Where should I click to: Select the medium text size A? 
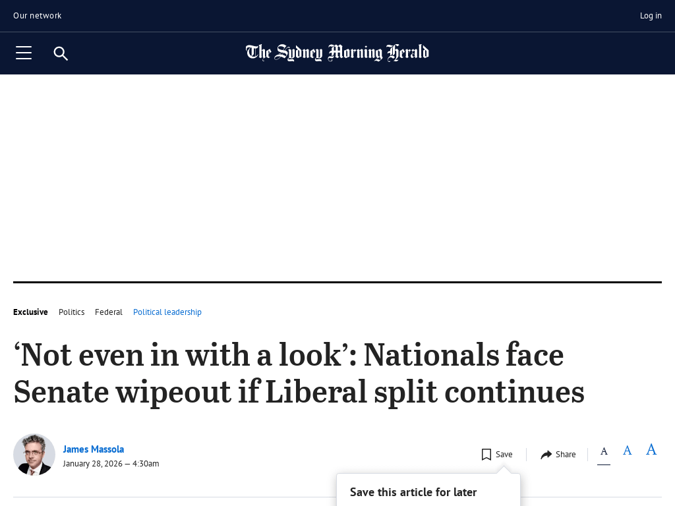click(x=628, y=451)
